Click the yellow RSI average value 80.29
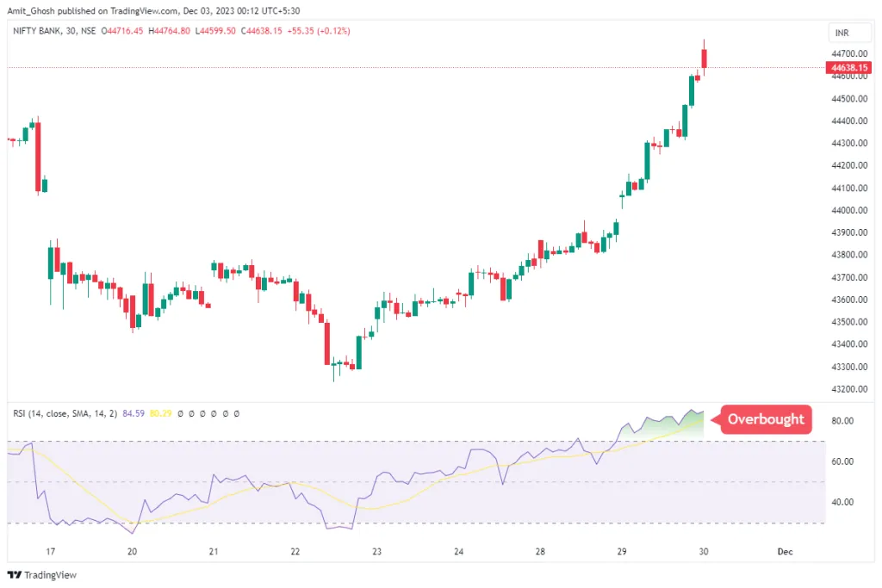Image resolution: width=882 pixels, height=588 pixels. point(162,413)
